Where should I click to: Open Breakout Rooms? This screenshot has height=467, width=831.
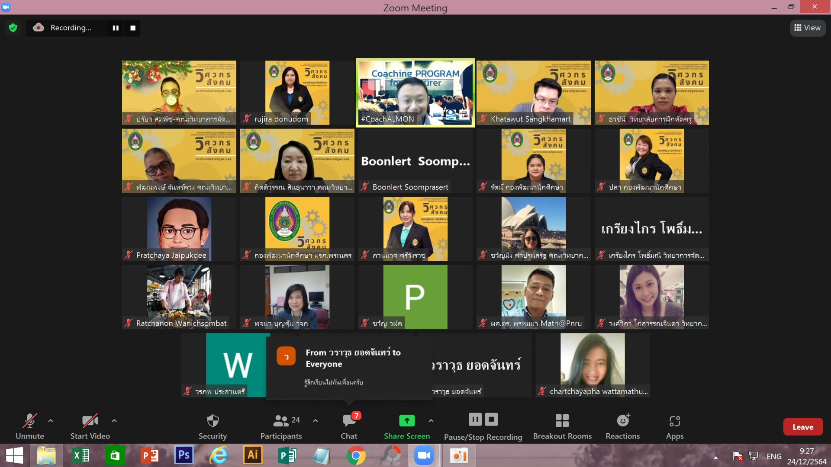point(562,421)
